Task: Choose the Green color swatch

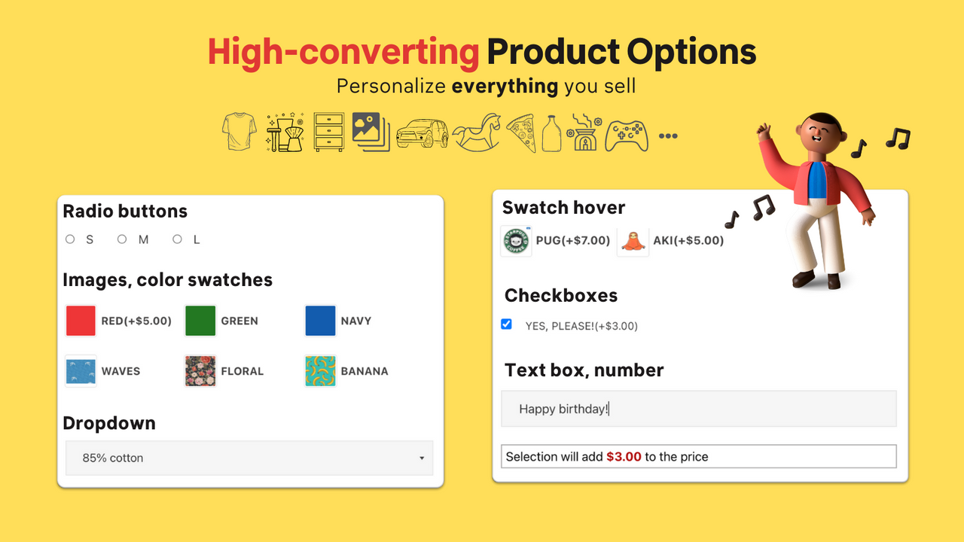Action: (x=200, y=321)
